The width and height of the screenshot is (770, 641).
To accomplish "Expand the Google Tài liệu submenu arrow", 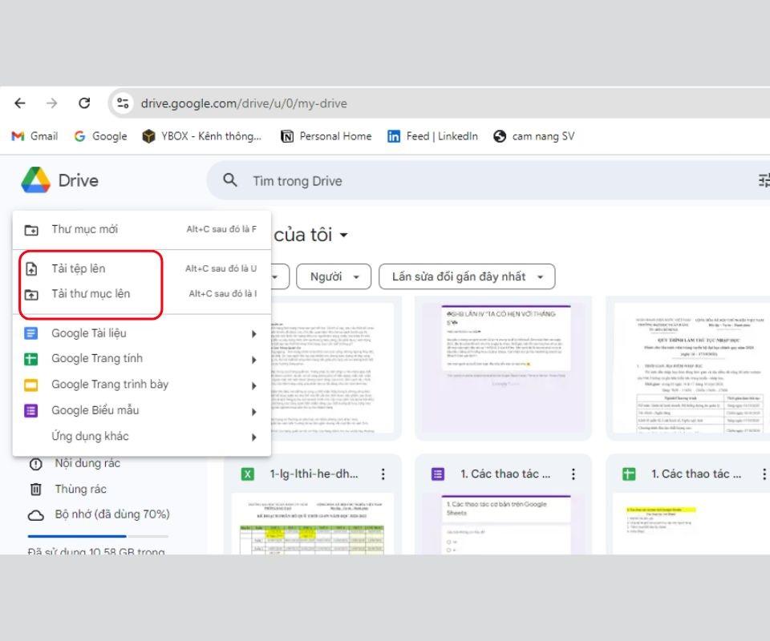I will point(253,334).
